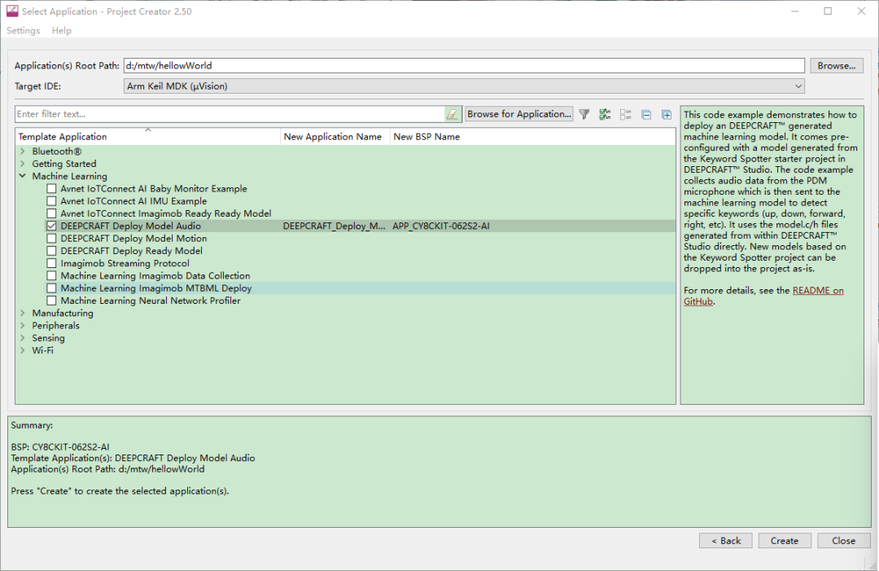
Task: Click the funnel filter icon
Action: tap(584, 114)
